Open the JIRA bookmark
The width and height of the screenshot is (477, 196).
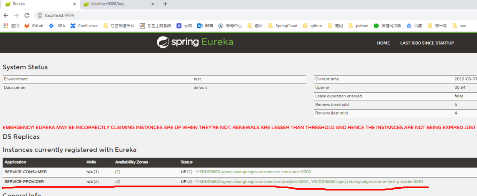[x=57, y=26]
